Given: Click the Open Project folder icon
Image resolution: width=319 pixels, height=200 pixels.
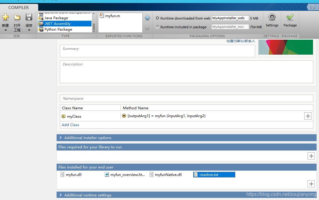Looking at the screenshot, I should tap(17, 17).
